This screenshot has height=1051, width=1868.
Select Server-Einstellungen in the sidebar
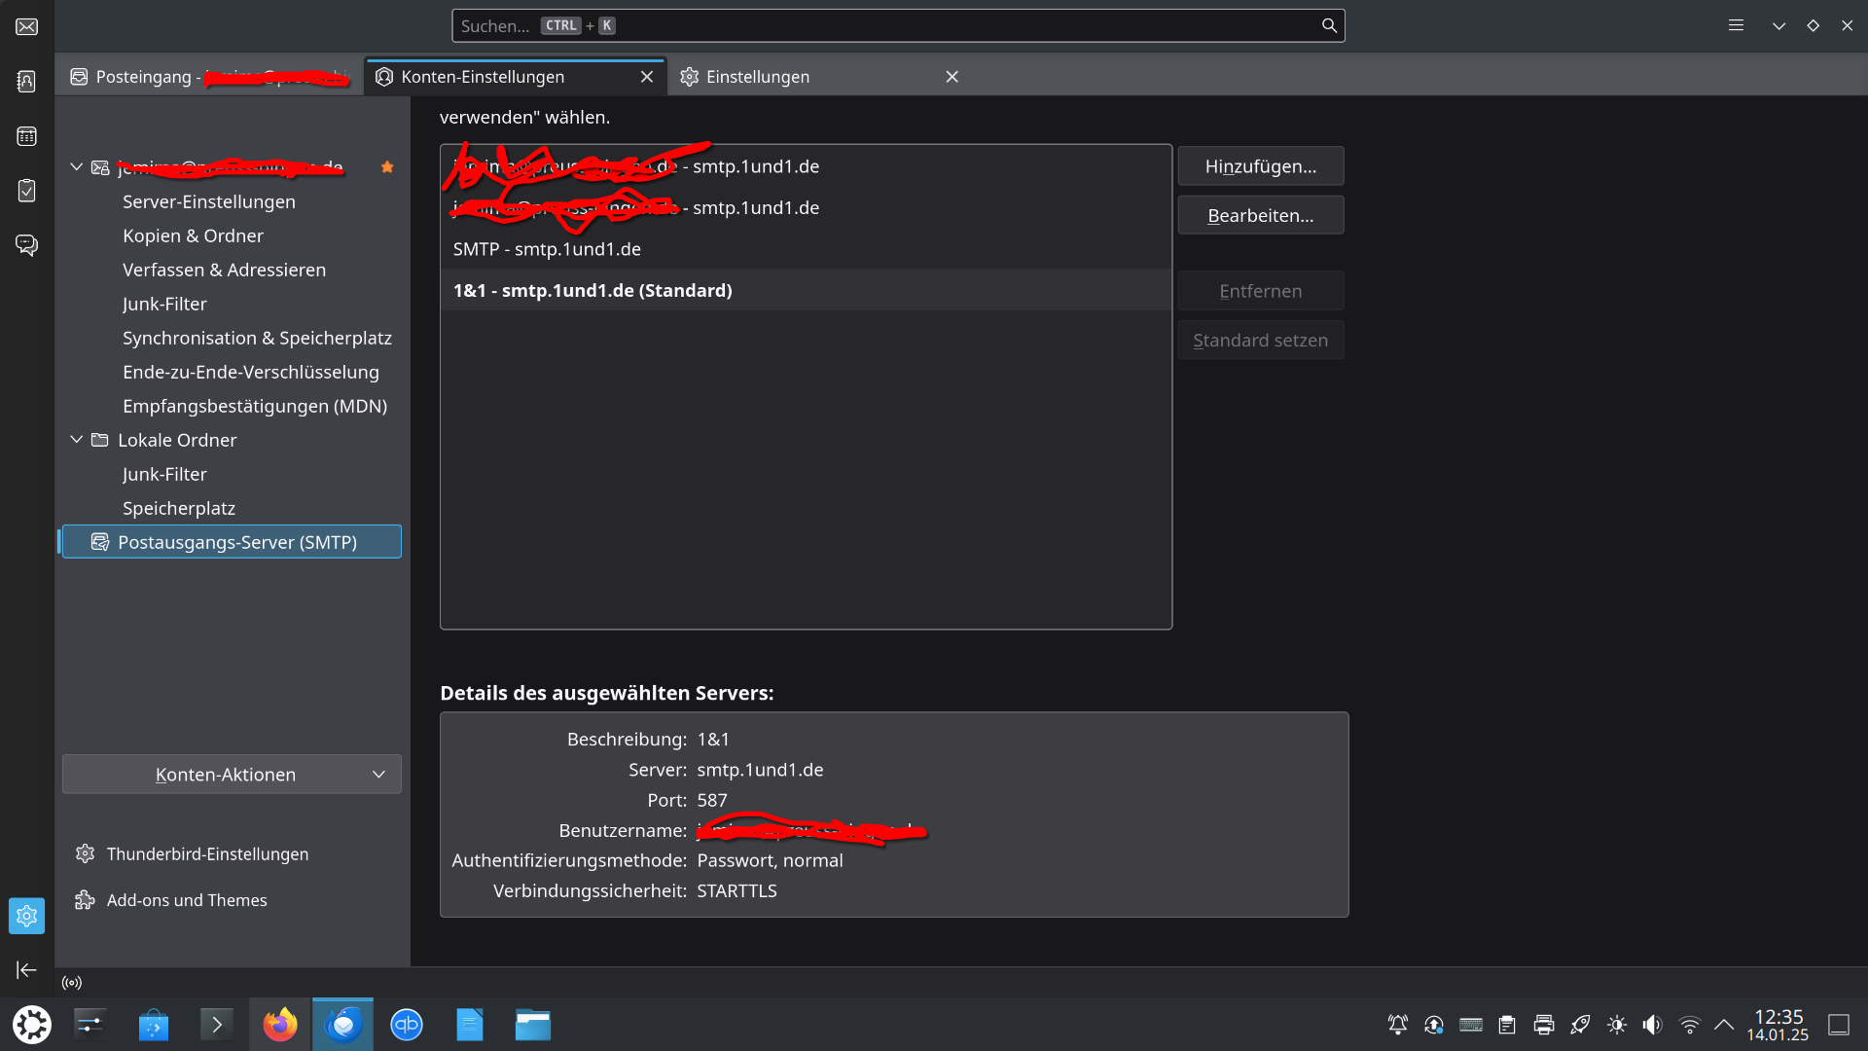209,201
